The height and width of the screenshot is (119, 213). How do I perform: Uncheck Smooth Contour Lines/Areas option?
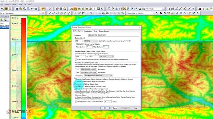click(x=75, y=89)
